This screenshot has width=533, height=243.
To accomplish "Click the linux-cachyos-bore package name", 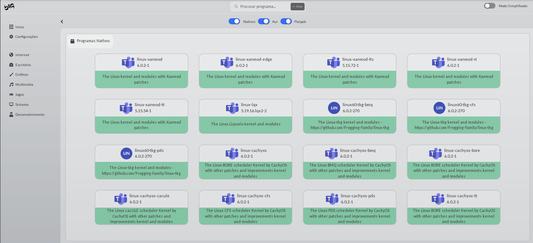I will coord(462,150).
